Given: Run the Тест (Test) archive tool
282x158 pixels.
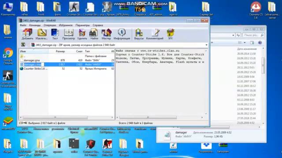Looking at the screenshot, I should pos(55,34).
